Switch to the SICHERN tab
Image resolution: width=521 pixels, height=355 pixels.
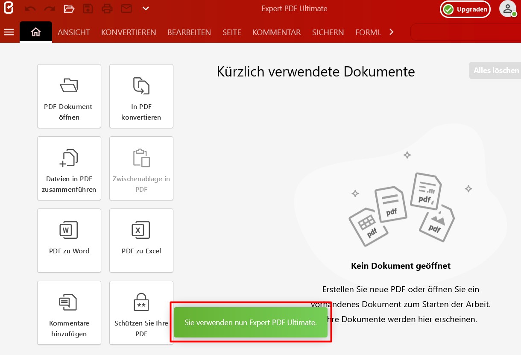click(x=328, y=32)
